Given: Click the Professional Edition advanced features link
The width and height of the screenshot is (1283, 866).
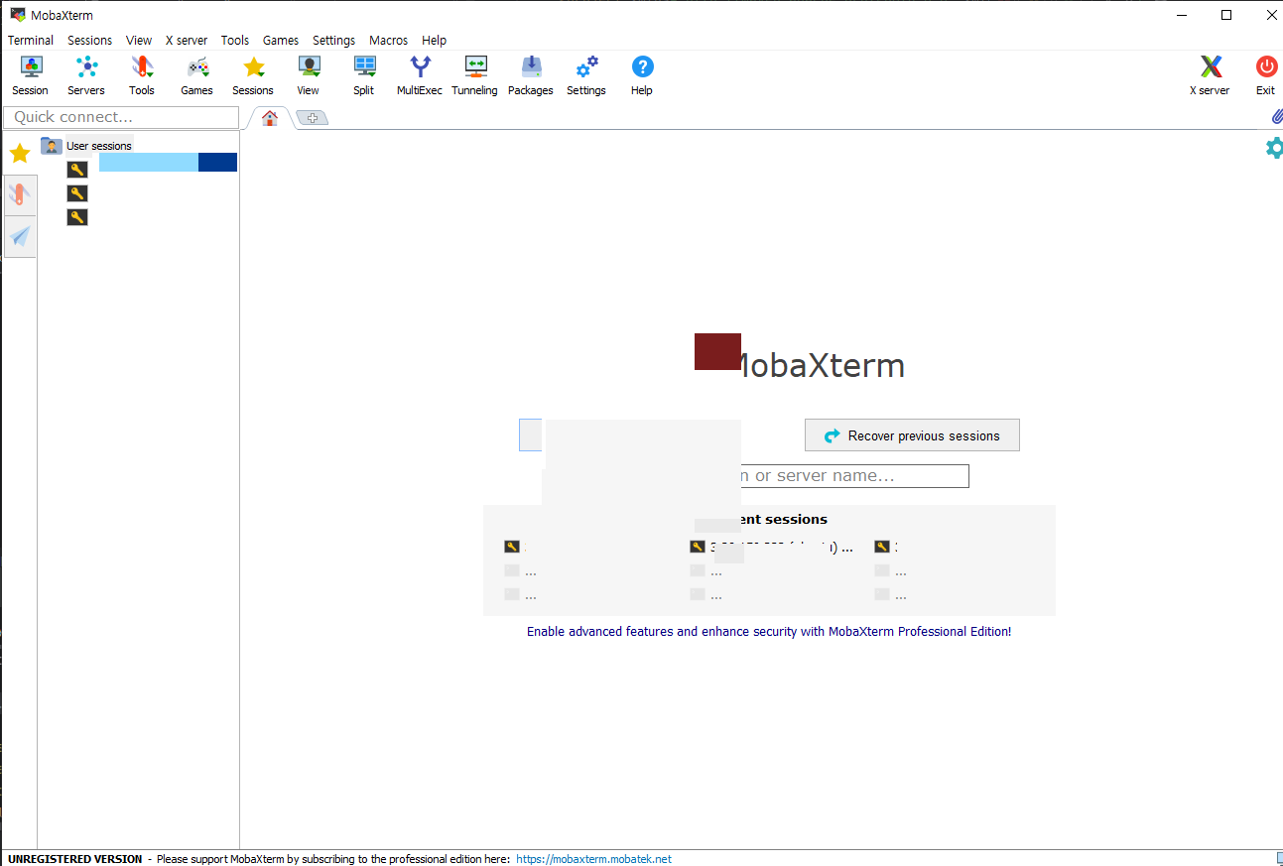Looking at the screenshot, I should [769, 631].
